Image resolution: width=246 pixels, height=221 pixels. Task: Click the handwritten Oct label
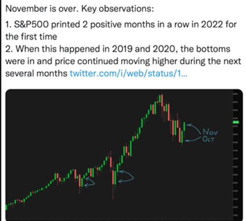[x=208, y=139]
